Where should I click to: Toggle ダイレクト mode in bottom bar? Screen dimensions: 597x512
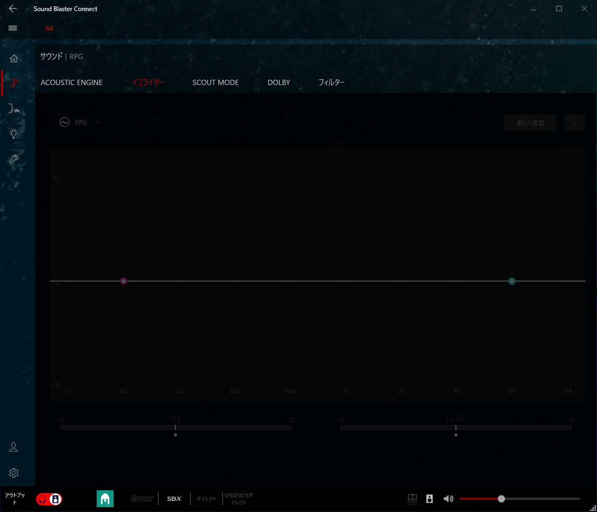(x=206, y=499)
